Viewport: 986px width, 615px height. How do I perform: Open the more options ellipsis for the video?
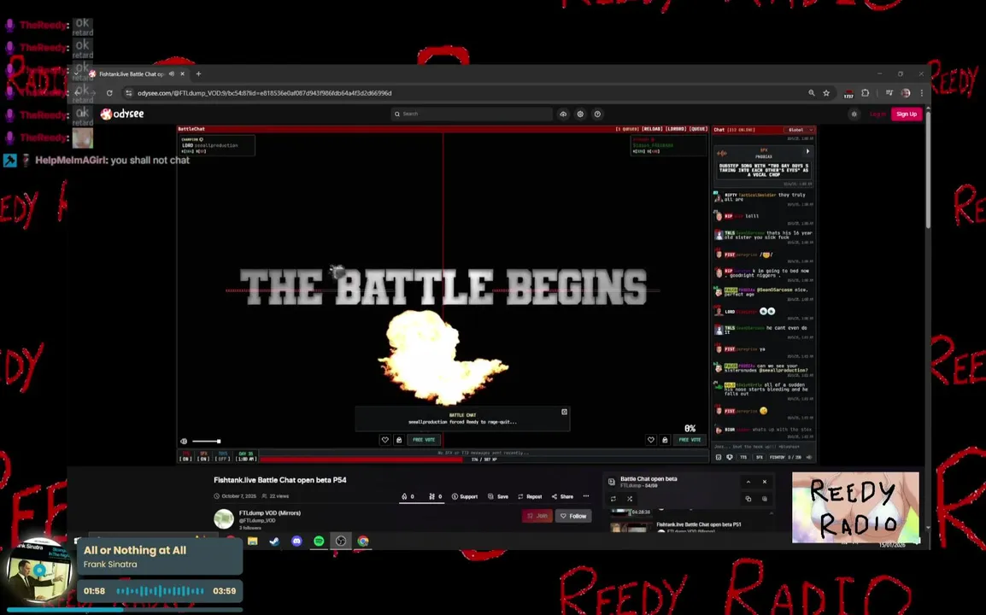click(586, 496)
